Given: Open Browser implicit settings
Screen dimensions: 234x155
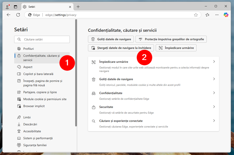Looking at the screenshot, I should tap(42, 106).
